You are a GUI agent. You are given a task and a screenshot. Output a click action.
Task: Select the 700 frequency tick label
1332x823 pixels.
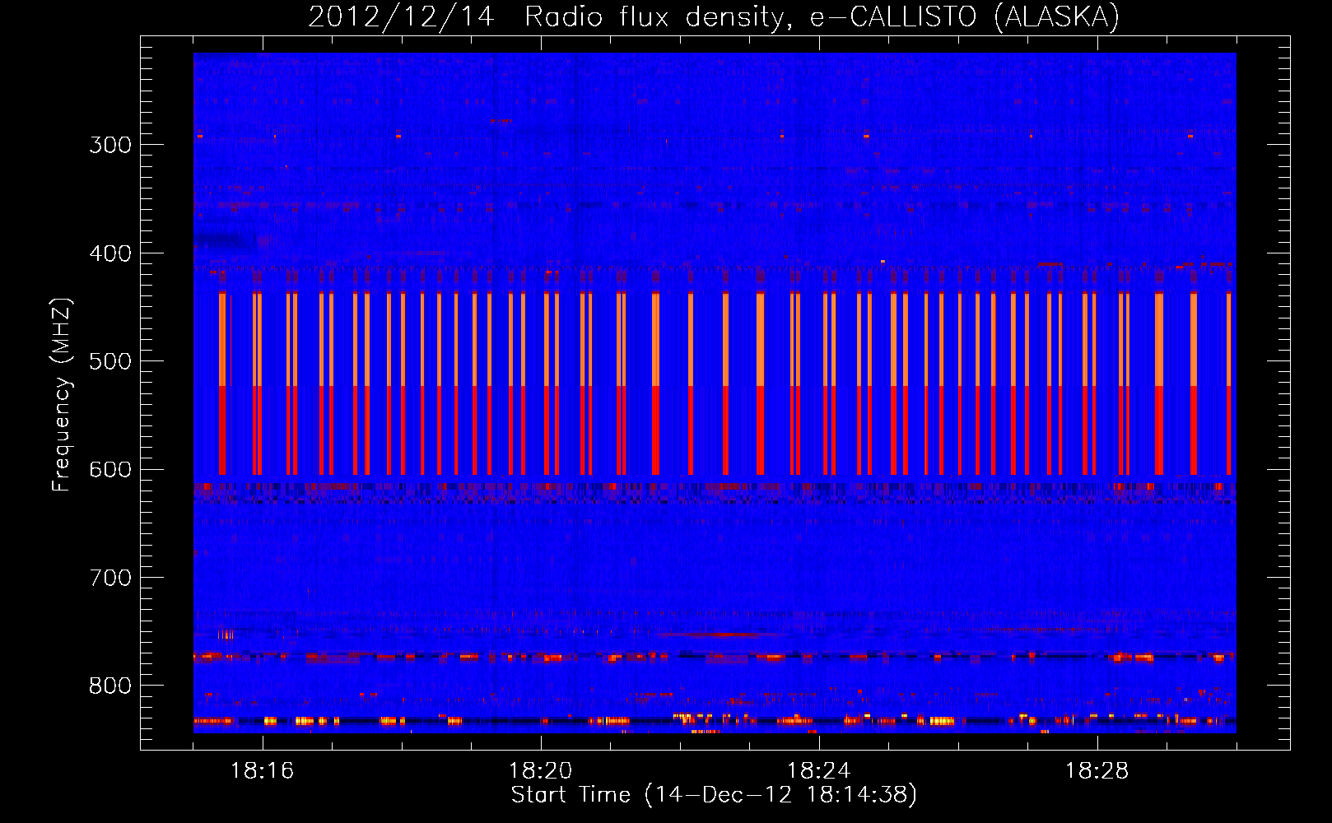(110, 578)
